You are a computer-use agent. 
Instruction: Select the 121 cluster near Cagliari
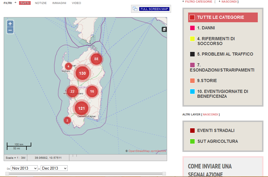click(x=82, y=108)
